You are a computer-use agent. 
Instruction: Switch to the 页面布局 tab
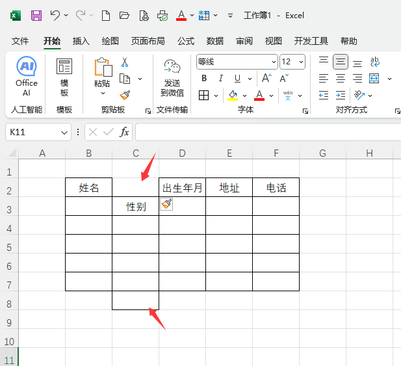148,41
